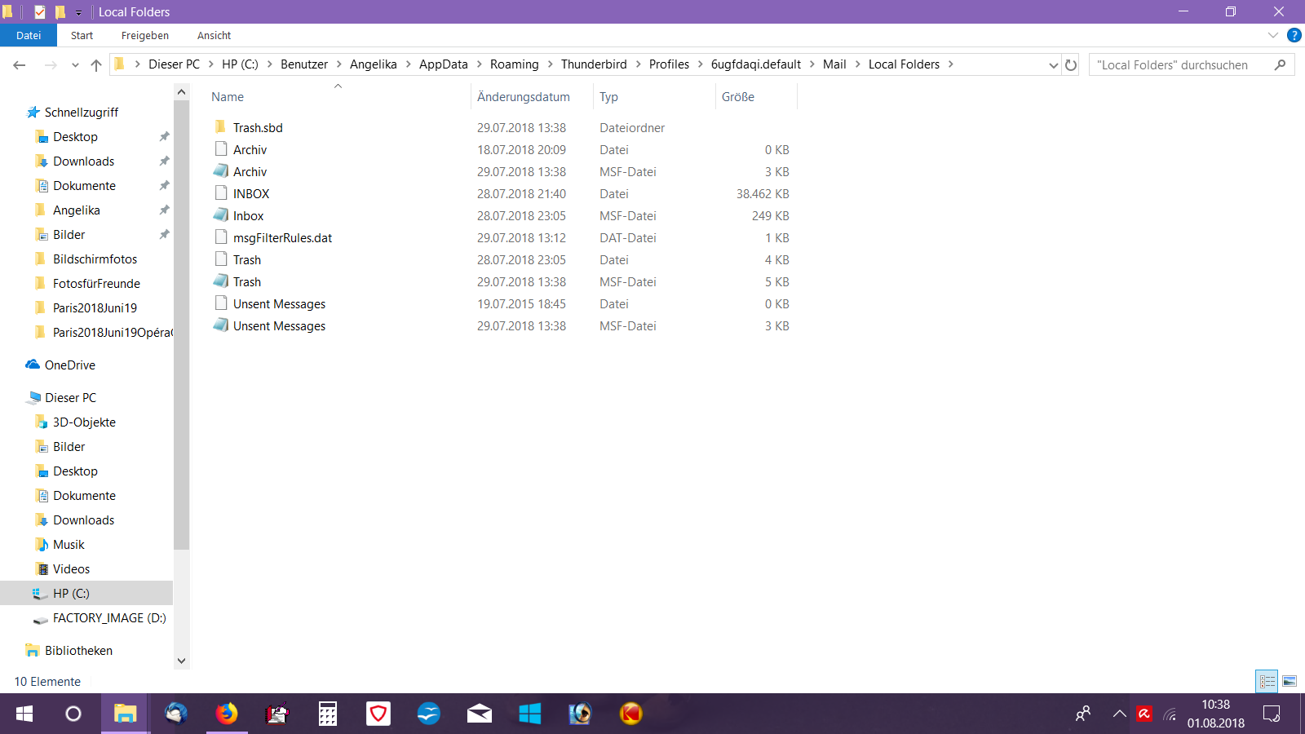Expand the ribbon with the chevron

pyautogui.click(x=1272, y=35)
